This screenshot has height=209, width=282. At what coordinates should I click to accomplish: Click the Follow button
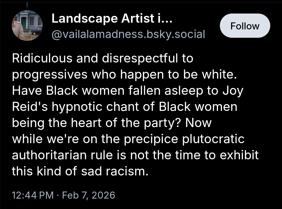(245, 26)
